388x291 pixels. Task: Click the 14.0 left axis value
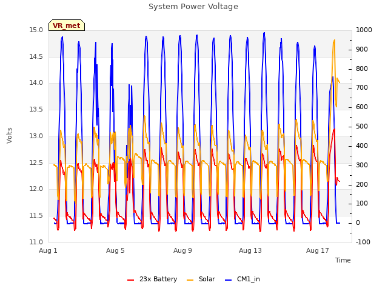[x=36, y=83]
